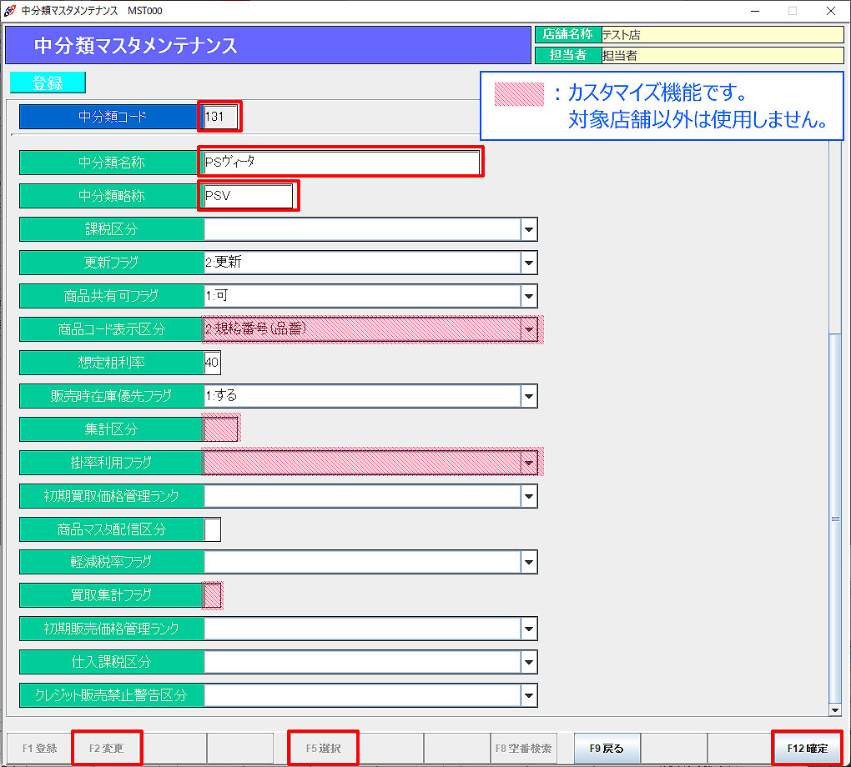Open the 掛率利用フラグ dropdown
851x767 pixels.
click(529, 463)
